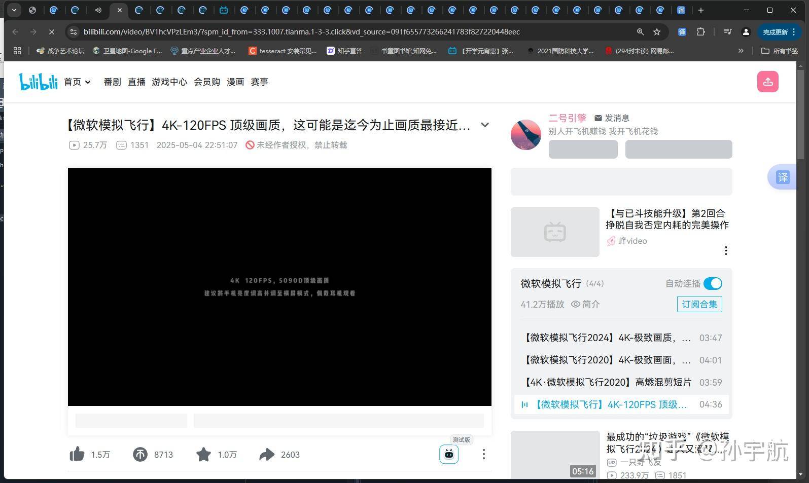Share the video with arrow icon
The height and width of the screenshot is (483, 809).
(267, 454)
